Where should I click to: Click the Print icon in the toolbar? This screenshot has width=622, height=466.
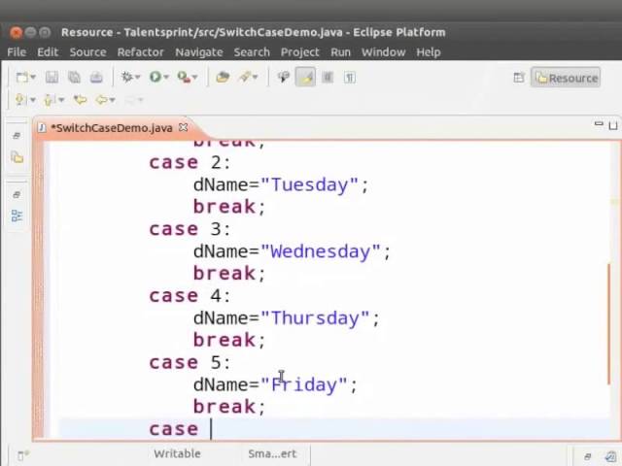[x=96, y=77]
